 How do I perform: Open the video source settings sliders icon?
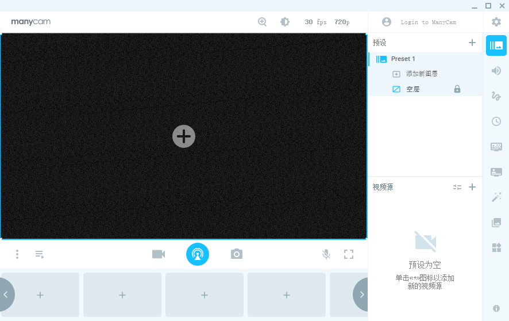pyautogui.click(x=457, y=187)
